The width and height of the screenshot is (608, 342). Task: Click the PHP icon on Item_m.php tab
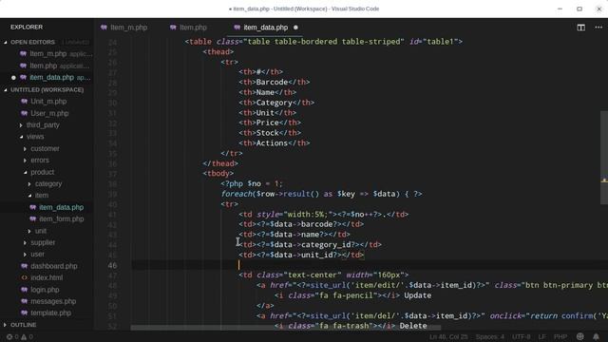point(104,28)
